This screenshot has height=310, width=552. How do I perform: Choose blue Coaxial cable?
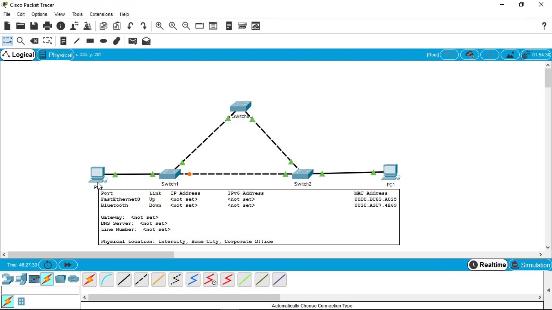click(193, 280)
